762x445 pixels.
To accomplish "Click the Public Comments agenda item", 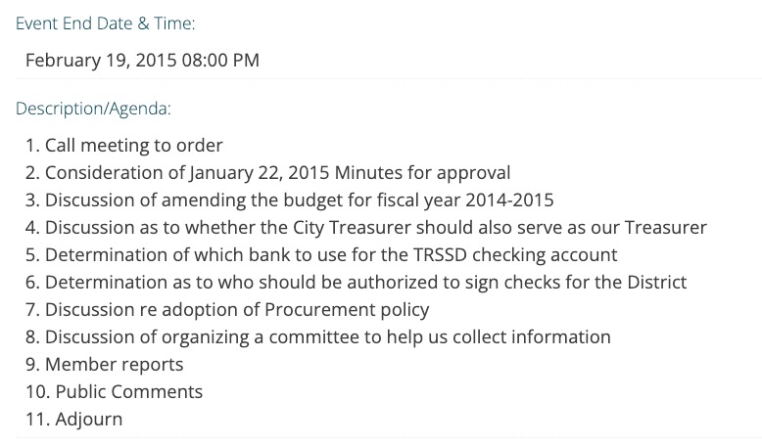I will pyautogui.click(x=114, y=391).
